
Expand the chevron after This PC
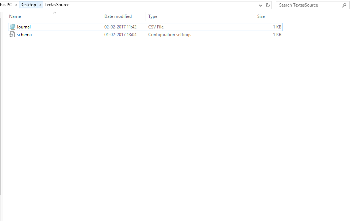click(x=16, y=5)
